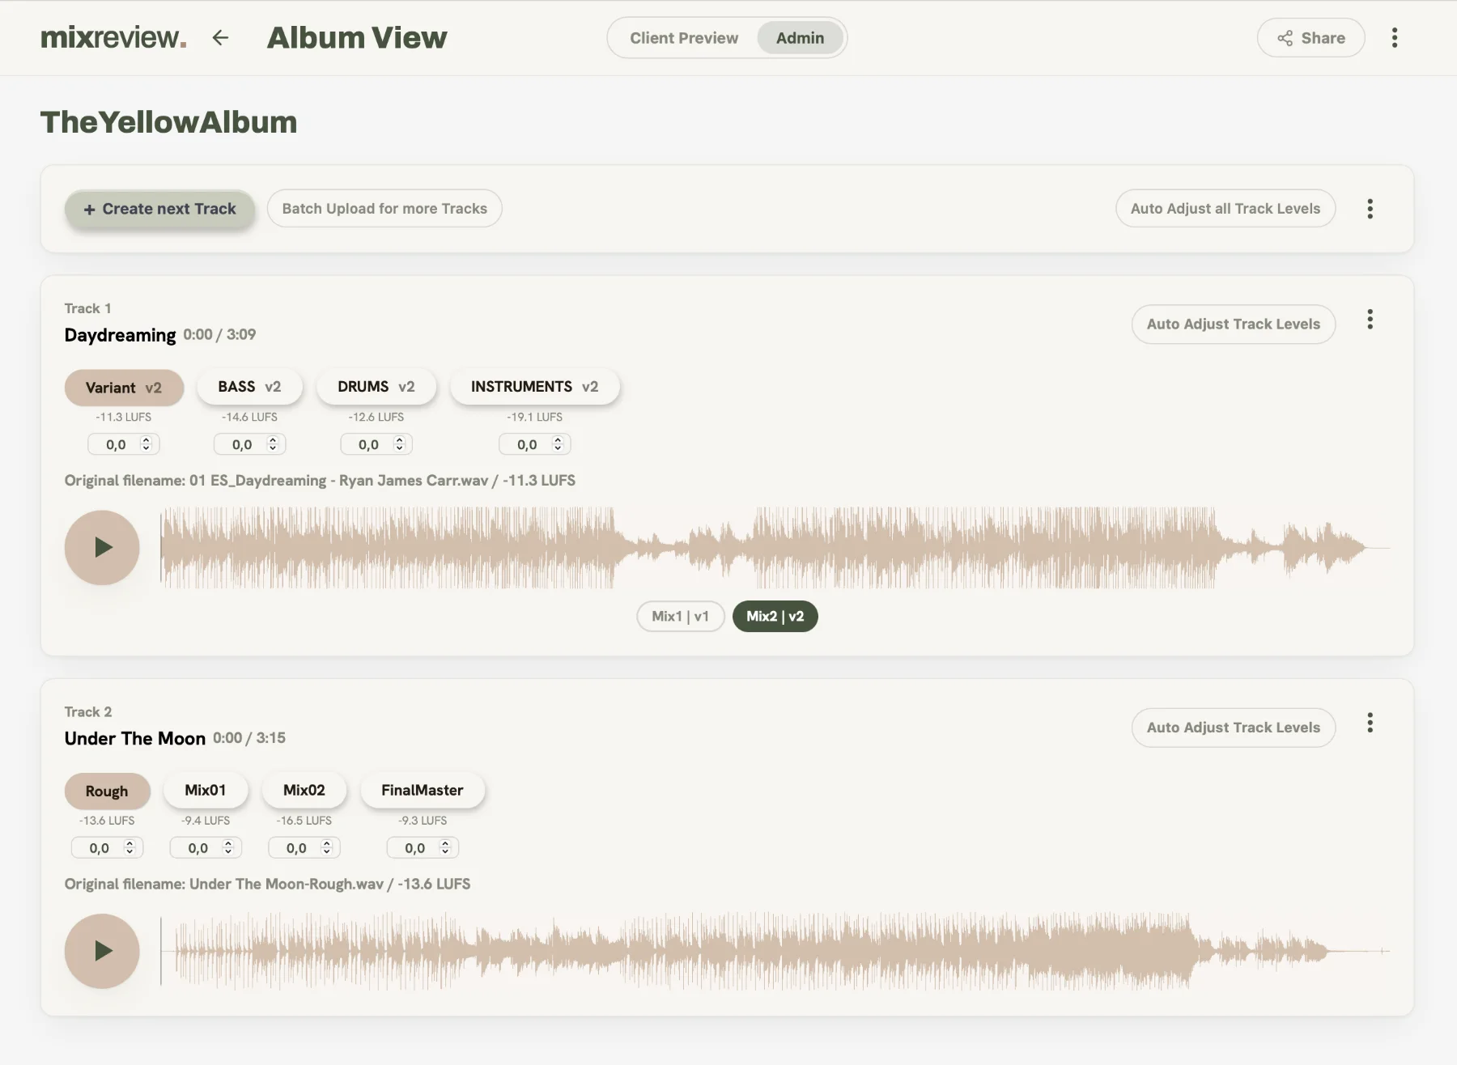Viewport: 1457px width, 1065px height.
Task: Click the Variant 0,0 level field
Action: click(123, 444)
